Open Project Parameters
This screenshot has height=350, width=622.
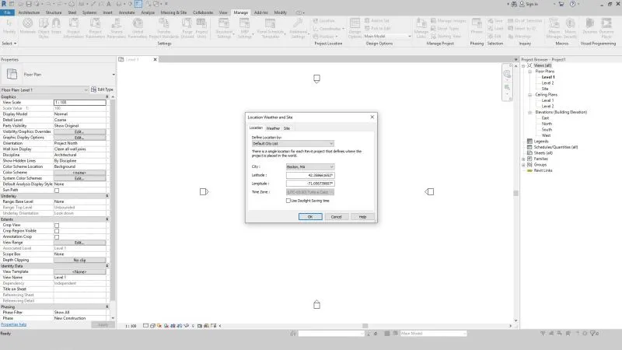[x=95, y=28]
